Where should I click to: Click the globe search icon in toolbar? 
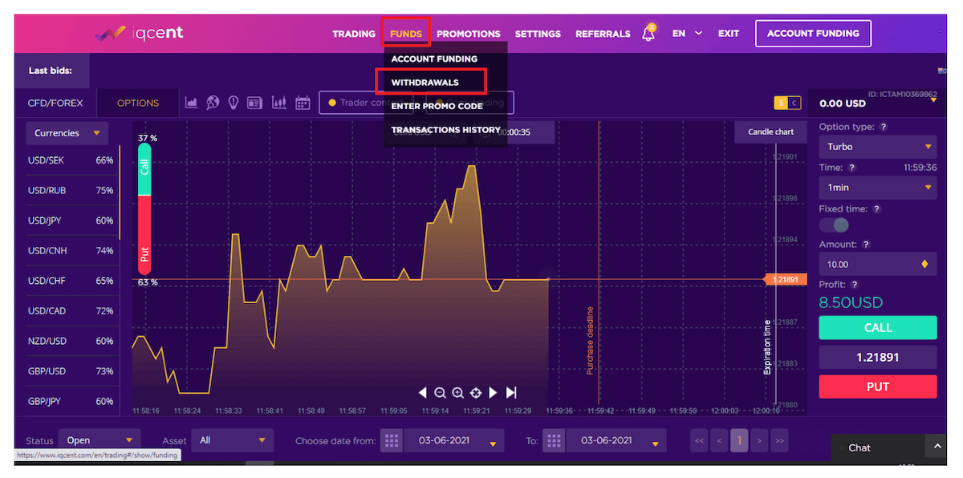(x=213, y=103)
